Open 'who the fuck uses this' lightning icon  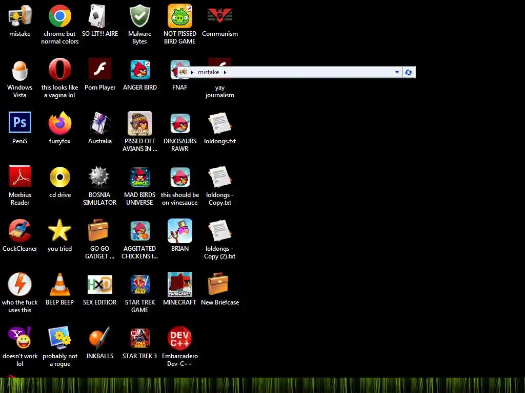pos(20,284)
